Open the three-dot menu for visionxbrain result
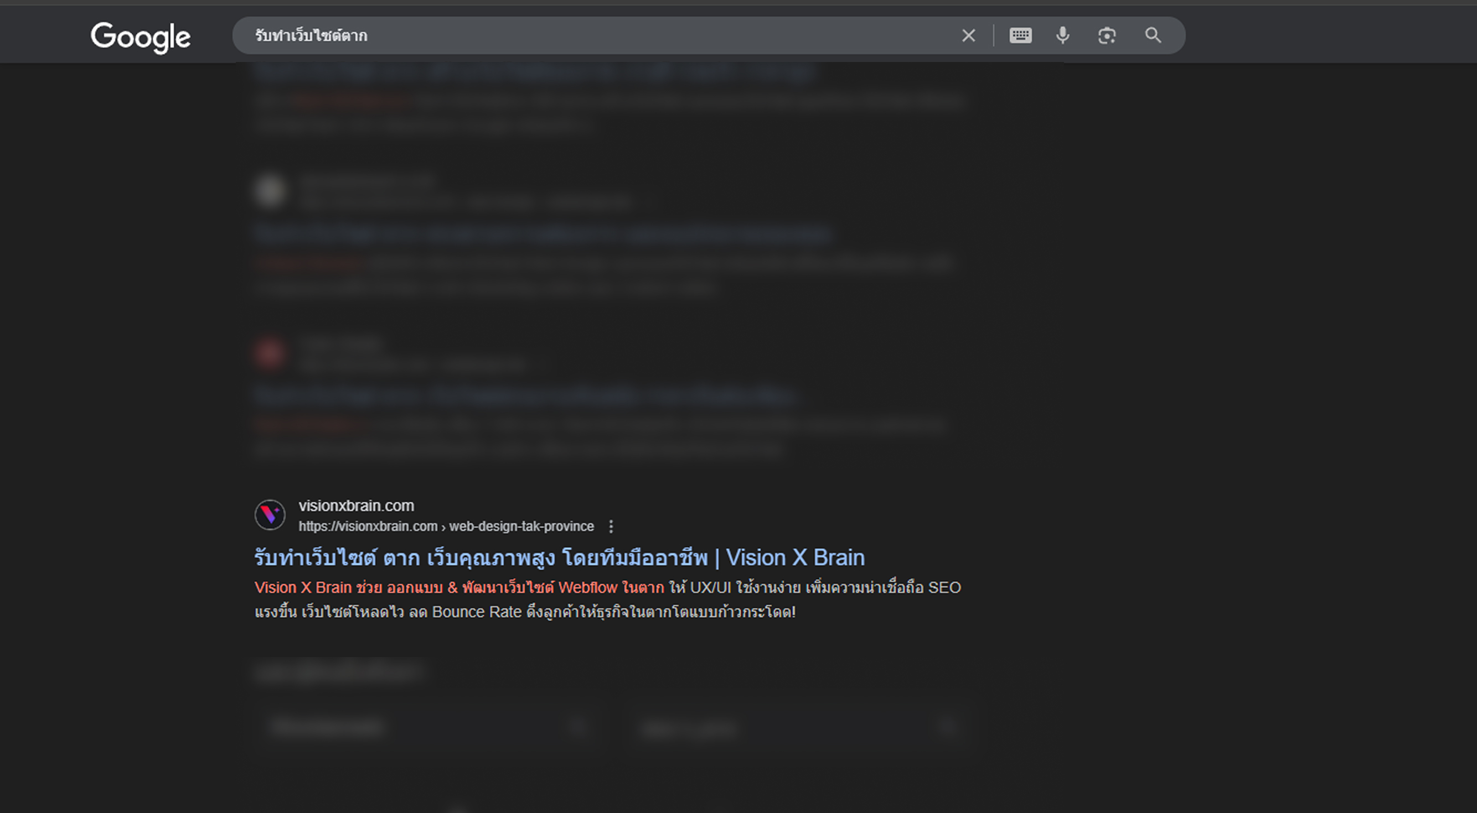The image size is (1477, 813). click(x=611, y=526)
